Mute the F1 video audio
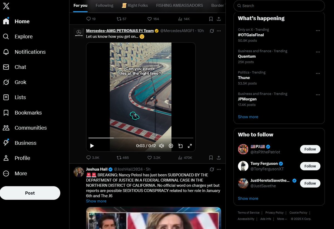The width and height of the screenshot is (334, 229). click(x=161, y=146)
